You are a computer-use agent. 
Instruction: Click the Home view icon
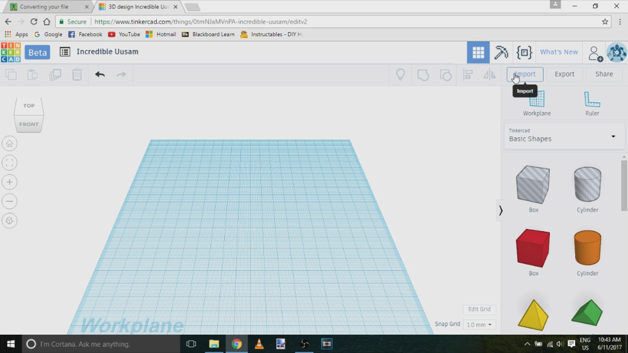9,143
